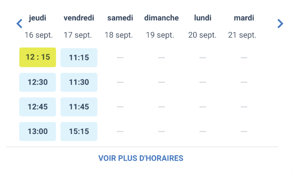Select the dimanche column header

pos(161,18)
